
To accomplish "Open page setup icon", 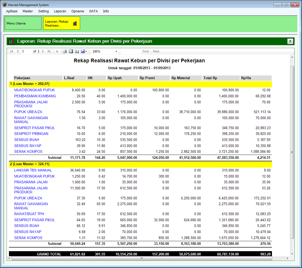I will pos(77,51).
